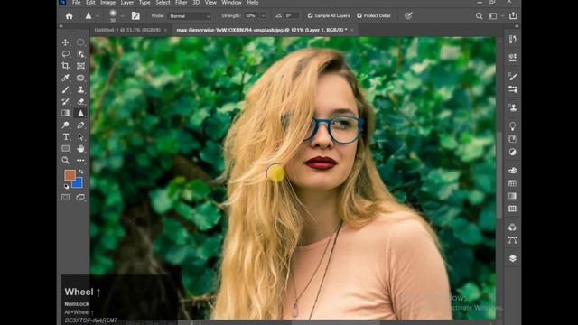This screenshot has width=578, height=325.
Task: Select the Zoom tool
Action: click(x=66, y=161)
